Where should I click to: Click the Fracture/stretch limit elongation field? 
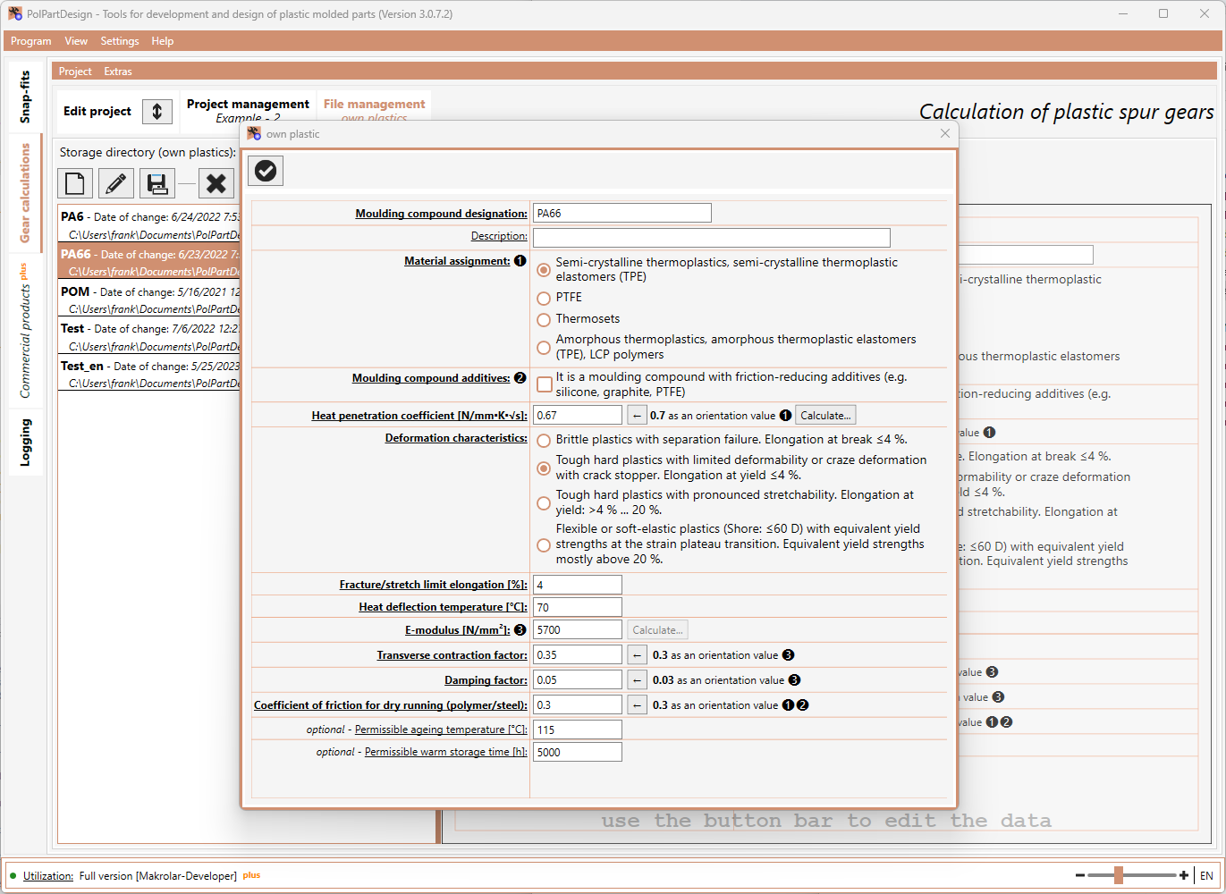(578, 585)
